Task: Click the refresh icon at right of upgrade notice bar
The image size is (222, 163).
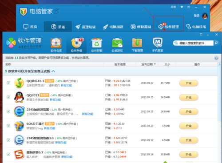Action: coord(216,58)
